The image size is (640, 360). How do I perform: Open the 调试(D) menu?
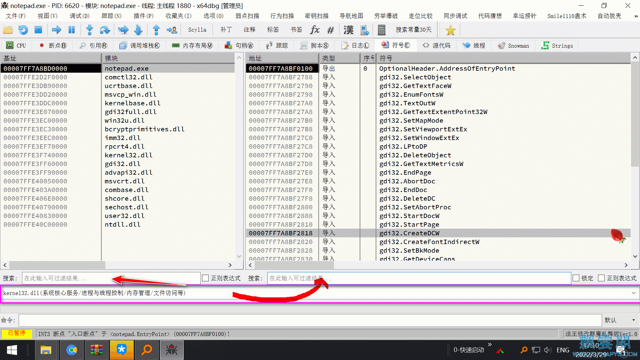79,16
